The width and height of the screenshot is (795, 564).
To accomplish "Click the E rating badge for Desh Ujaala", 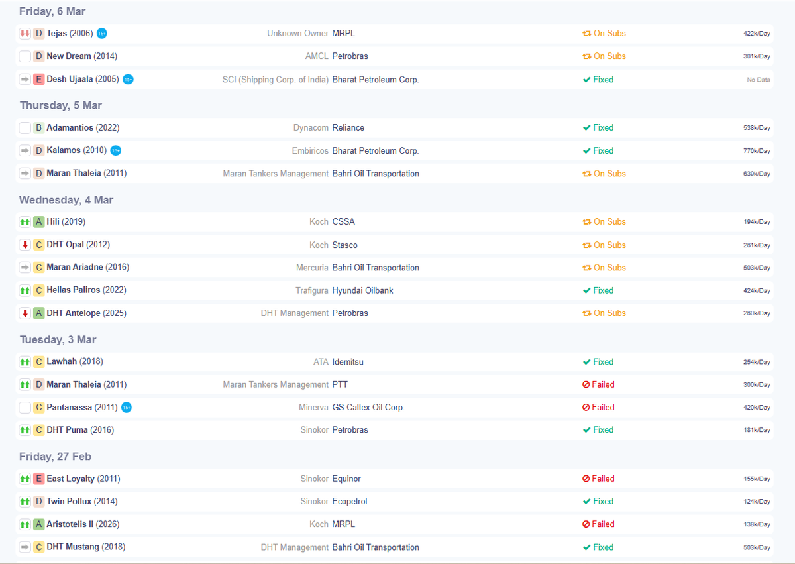I will (39, 80).
